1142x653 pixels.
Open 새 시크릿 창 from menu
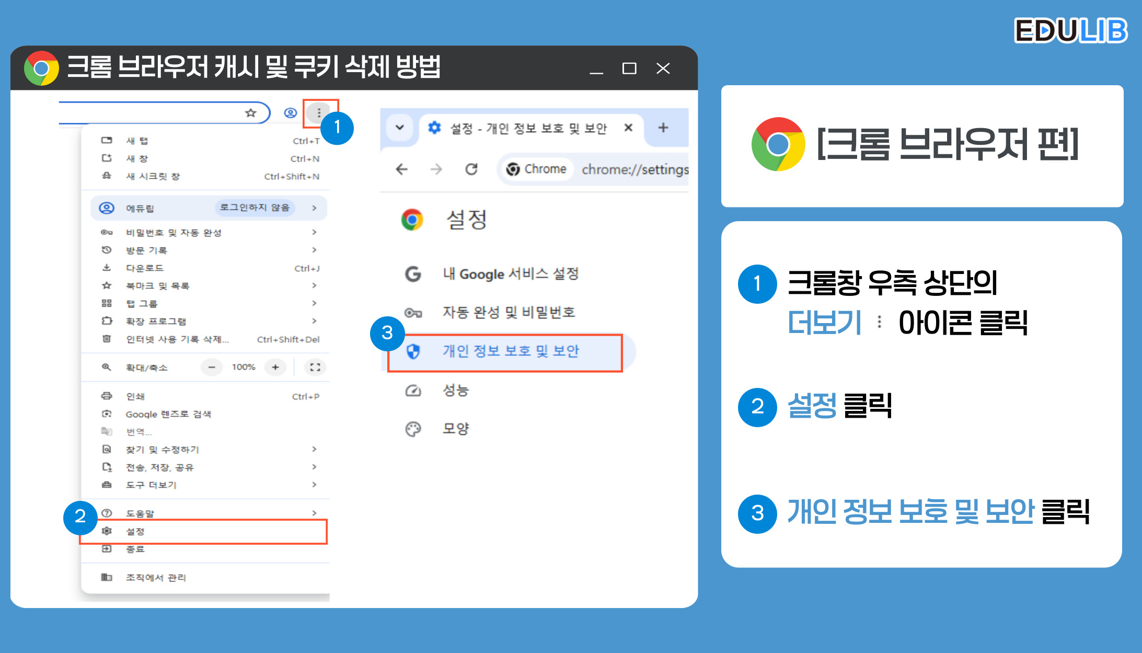point(206,176)
